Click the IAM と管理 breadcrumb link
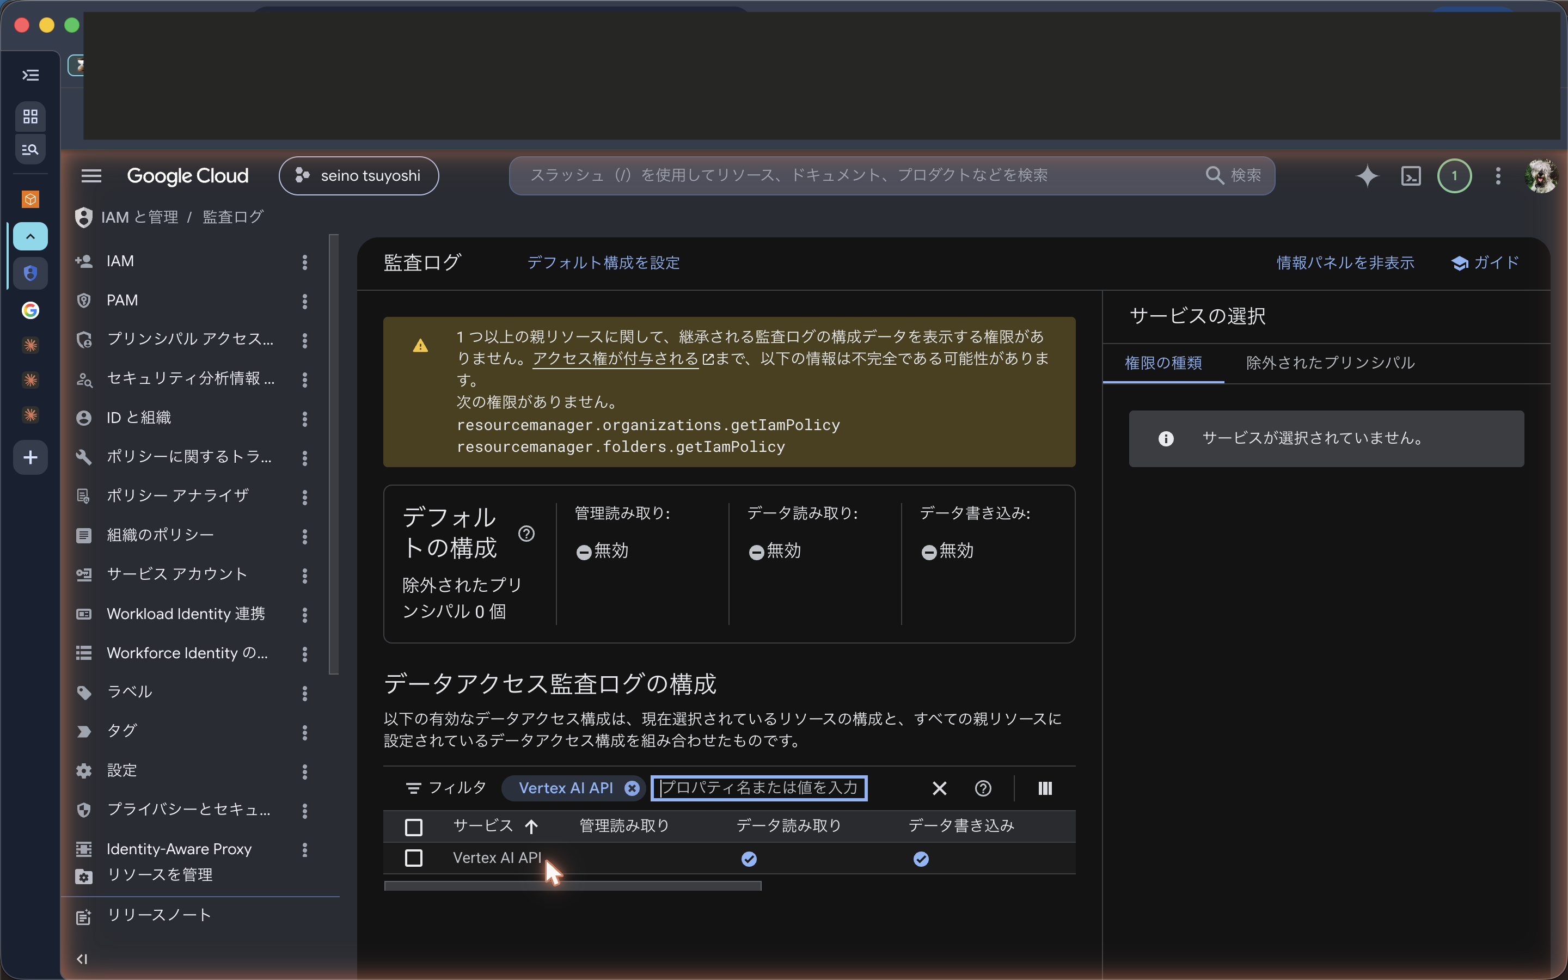The width and height of the screenshot is (1568, 980). pyautogui.click(x=139, y=217)
